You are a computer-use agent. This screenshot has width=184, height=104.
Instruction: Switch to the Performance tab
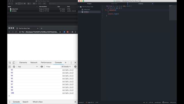click(x=46, y=62)
